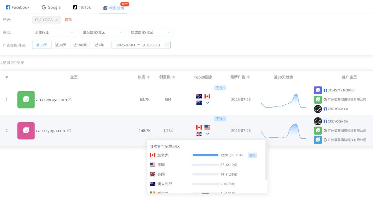This screenshot has width=373, height=198.
Task: Select the 近1年 time range
Action: 99,45
